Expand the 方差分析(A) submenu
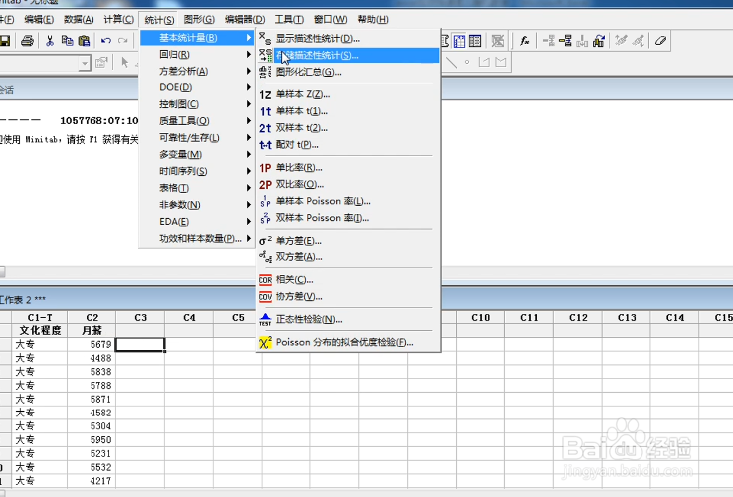This screenshot has width=733, height=497. click(197, 71)
